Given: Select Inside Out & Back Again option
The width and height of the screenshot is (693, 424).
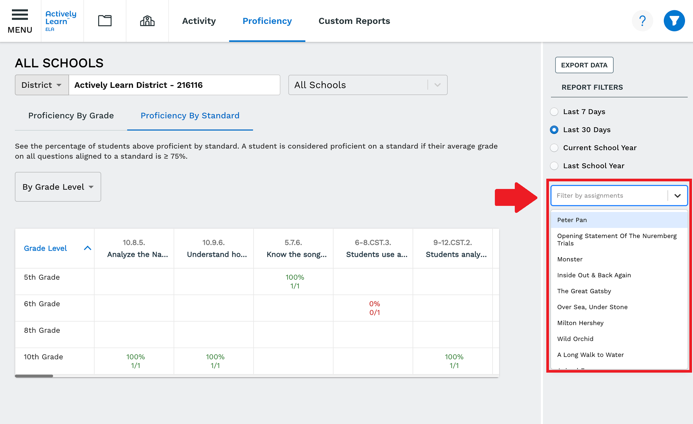Looking at the screenshot, I should (x=619, y=275).
